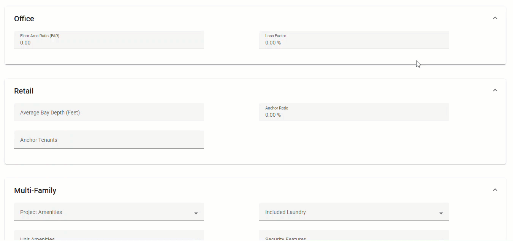
Task: Open the Security Features select box
Action: pyautogui.click(x=354, y=236)
